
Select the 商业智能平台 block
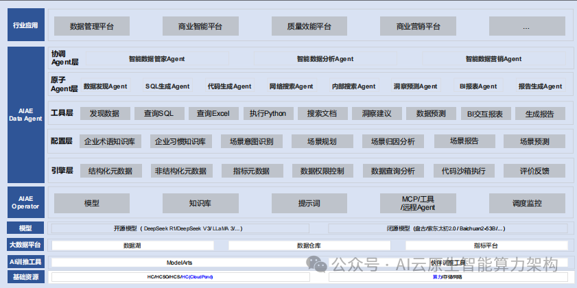click(x=200, y=27)
